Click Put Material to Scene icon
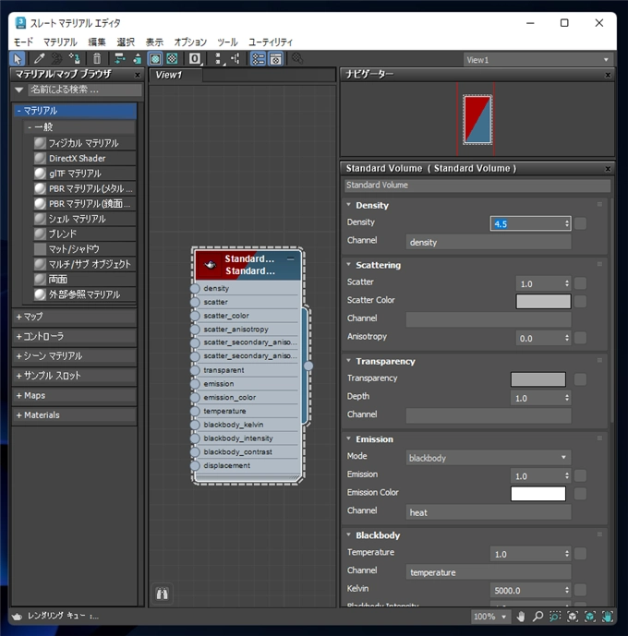Image resolution: width=628 pixels, height=636 pixels. [56, 59]
